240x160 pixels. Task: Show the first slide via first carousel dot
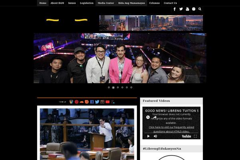[x=109, y=88]
